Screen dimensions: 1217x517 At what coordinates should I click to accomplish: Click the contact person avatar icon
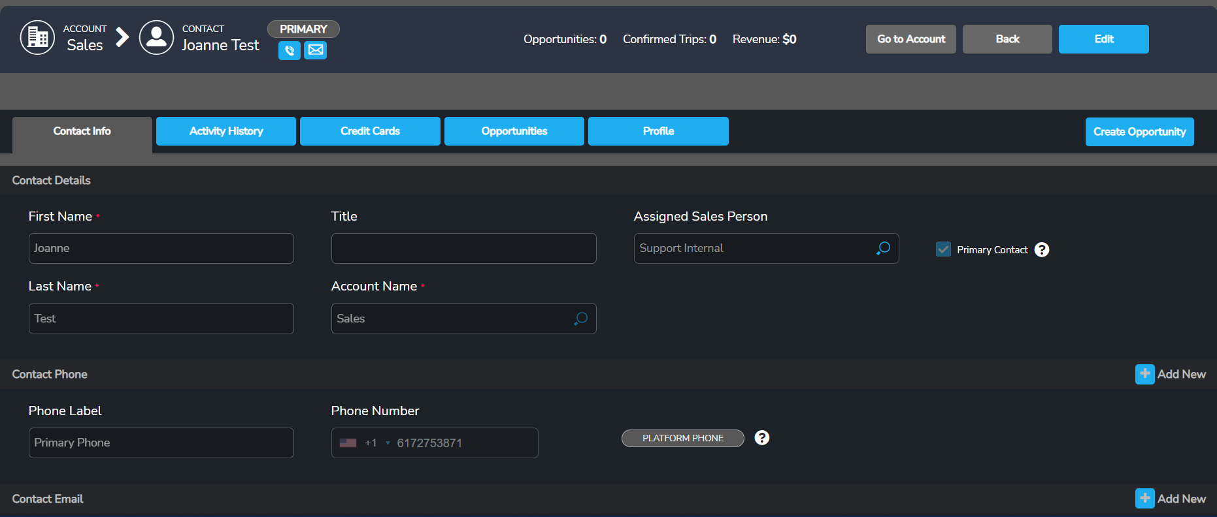coord(156,38)
